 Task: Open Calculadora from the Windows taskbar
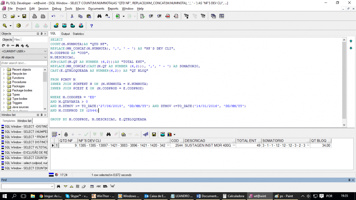coord(234,196)
